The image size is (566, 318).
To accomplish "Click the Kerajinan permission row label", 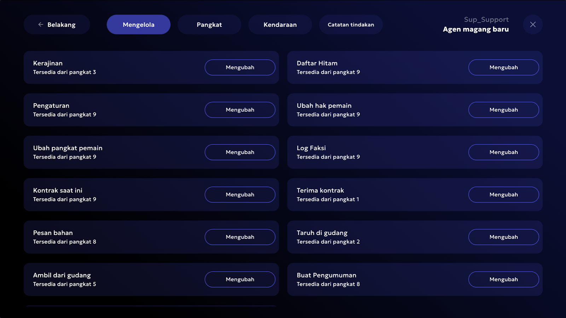I will coord(48,63).
